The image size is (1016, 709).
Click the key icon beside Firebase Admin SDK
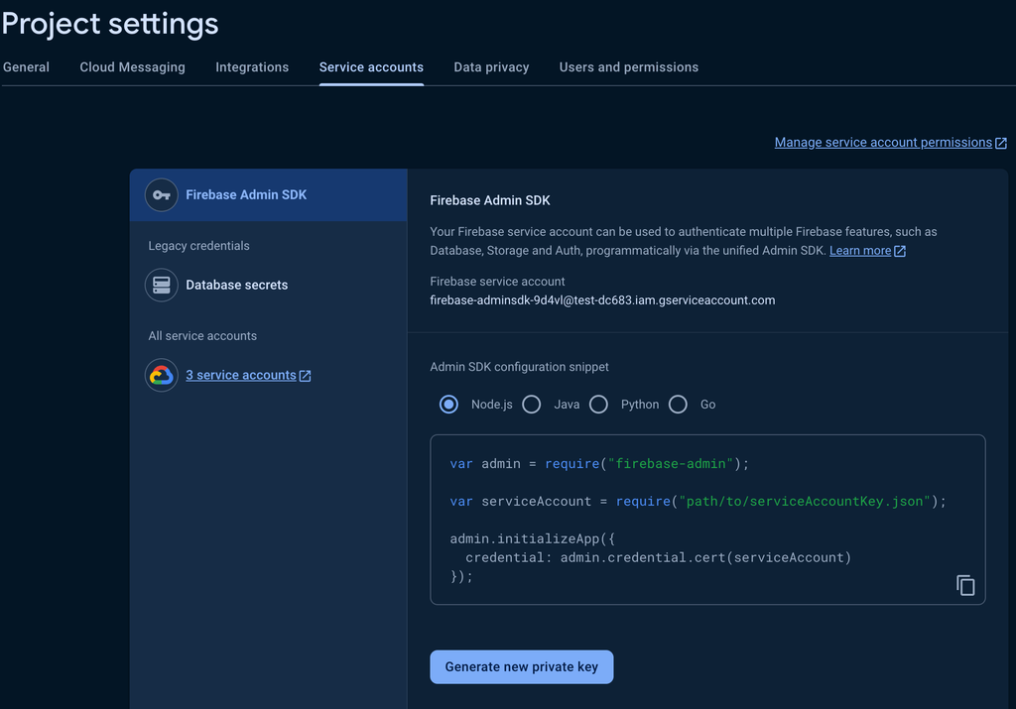pos(162,195)
